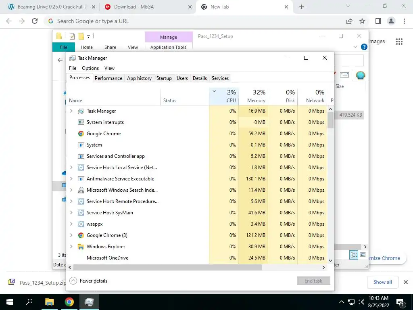
Task: Click the Service Host: SysMain gear icon
Action: coord(81,213)
